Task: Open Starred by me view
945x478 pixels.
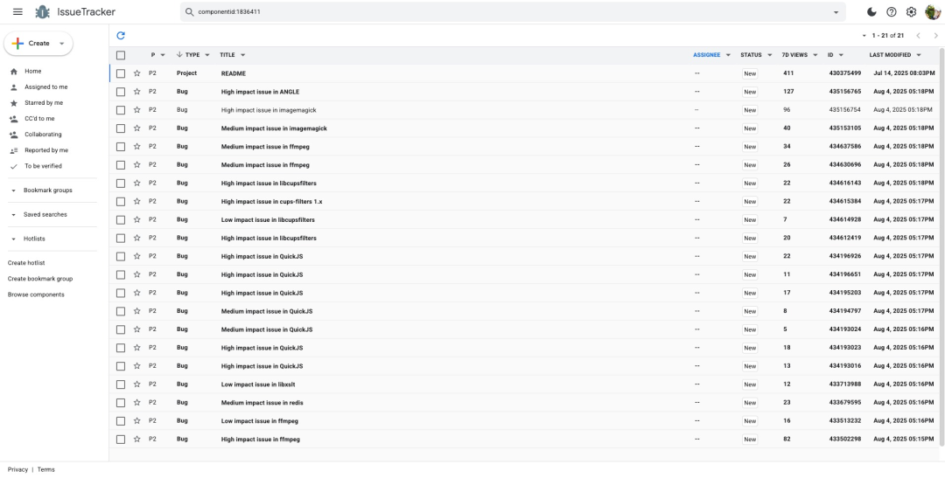Action: [x=44, y=103]
